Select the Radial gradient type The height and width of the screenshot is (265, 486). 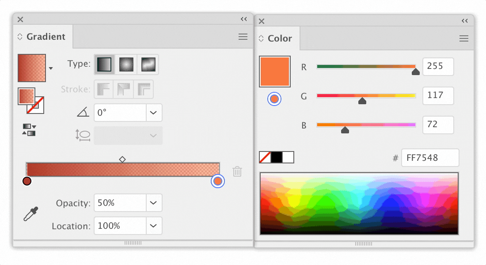coord(126,64)
